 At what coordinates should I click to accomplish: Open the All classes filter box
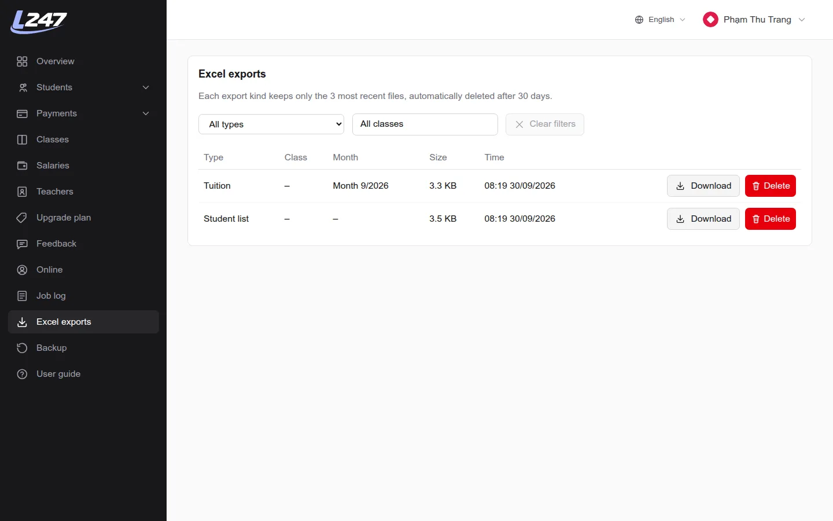(425, 124)
